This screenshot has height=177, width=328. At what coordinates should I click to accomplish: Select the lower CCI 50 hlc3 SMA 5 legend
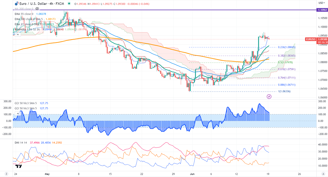pos(26,108)
